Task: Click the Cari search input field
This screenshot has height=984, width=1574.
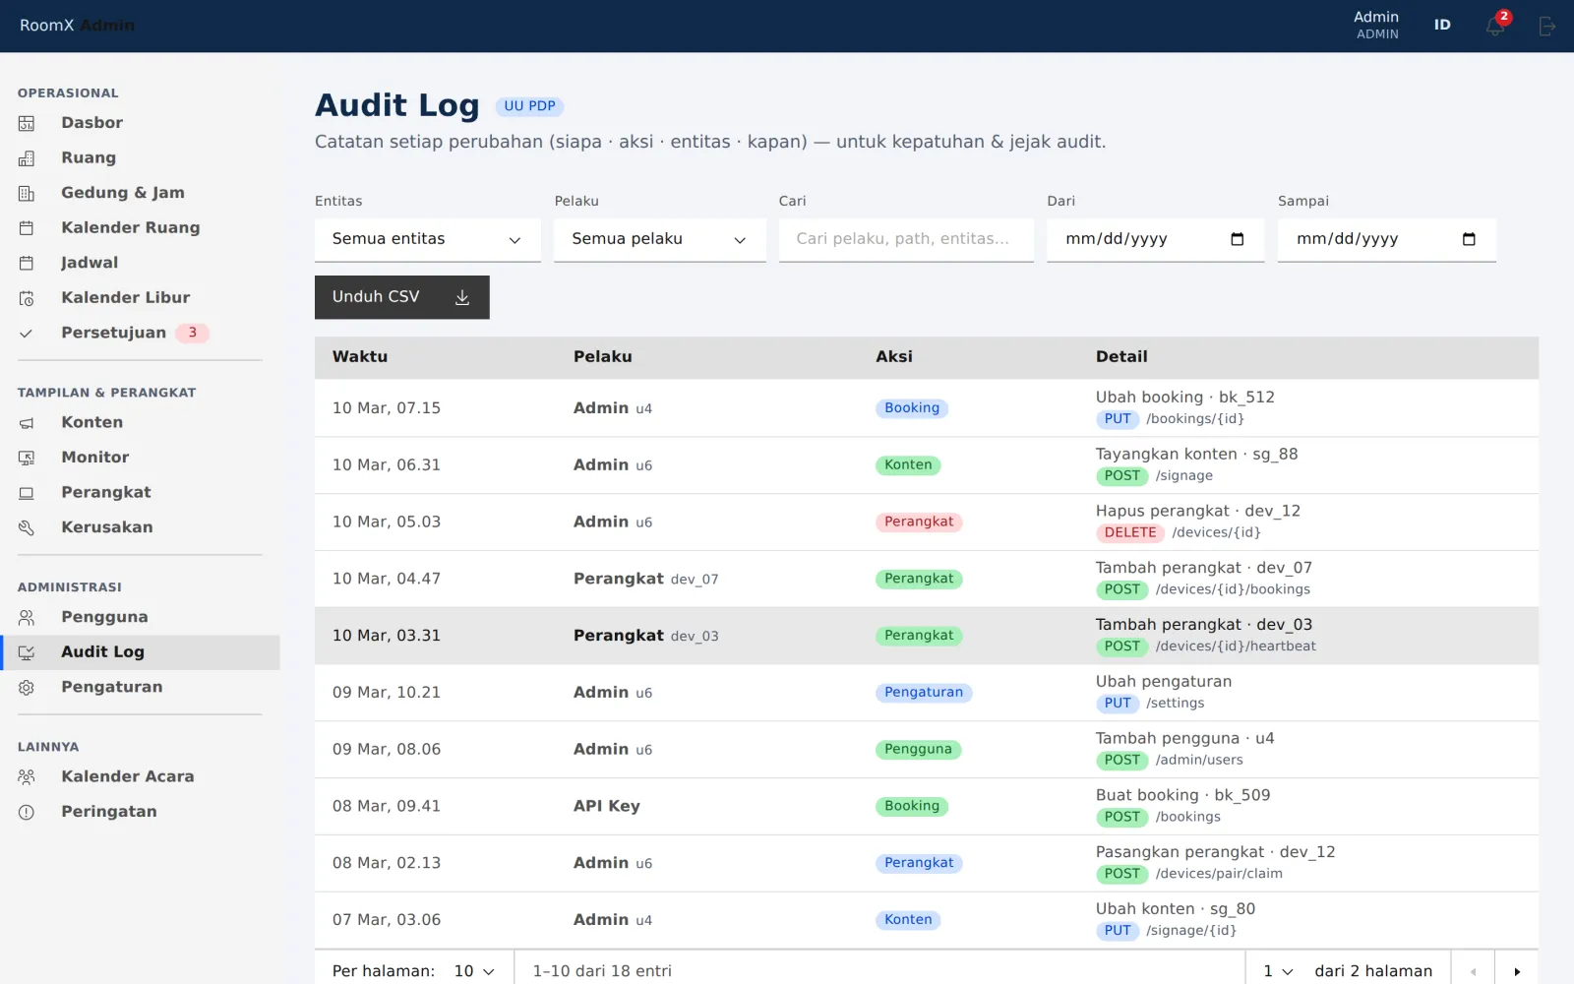Action: [x=906, y=239]
